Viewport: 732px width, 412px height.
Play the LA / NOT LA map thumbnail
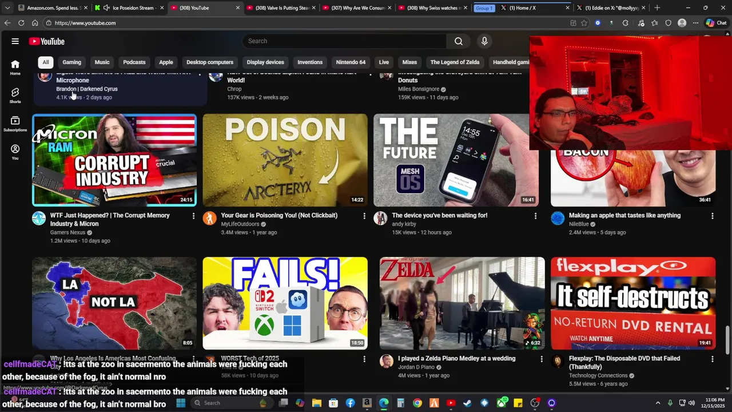[114, 303]
